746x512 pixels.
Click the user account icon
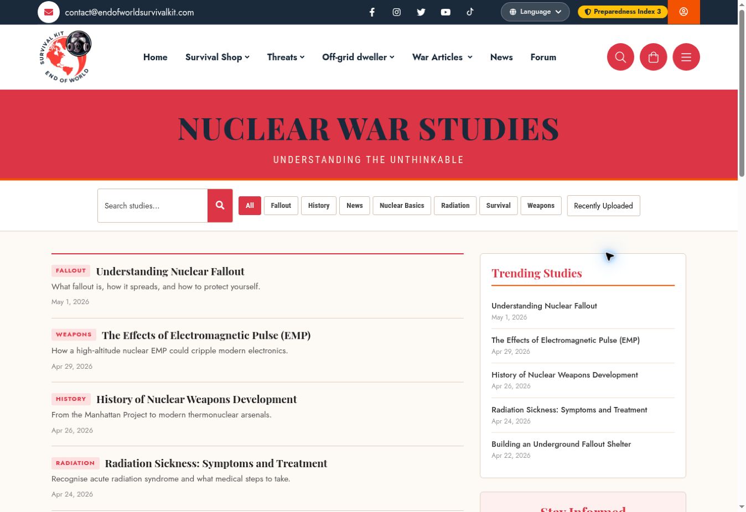coord(684,12)
